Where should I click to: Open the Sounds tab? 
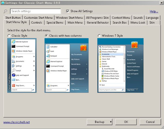point(138,18)
